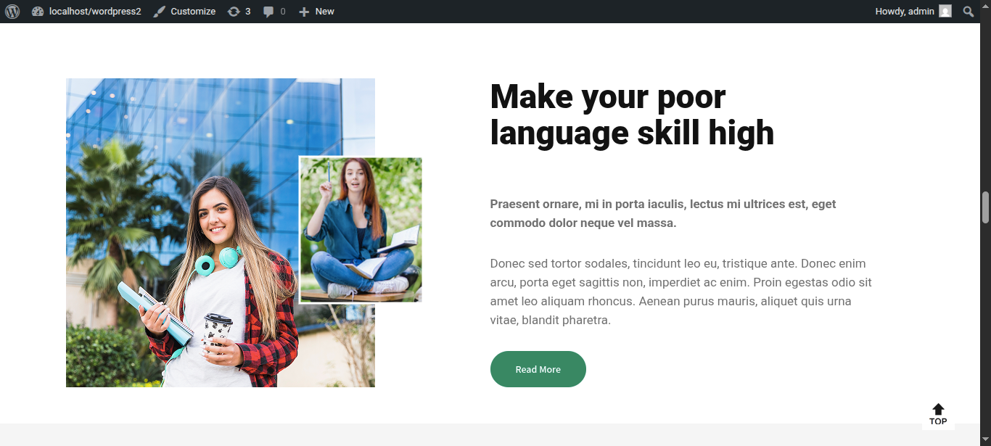Click the comments bubble icon
The image size is (991, 446).
point(268,12)
